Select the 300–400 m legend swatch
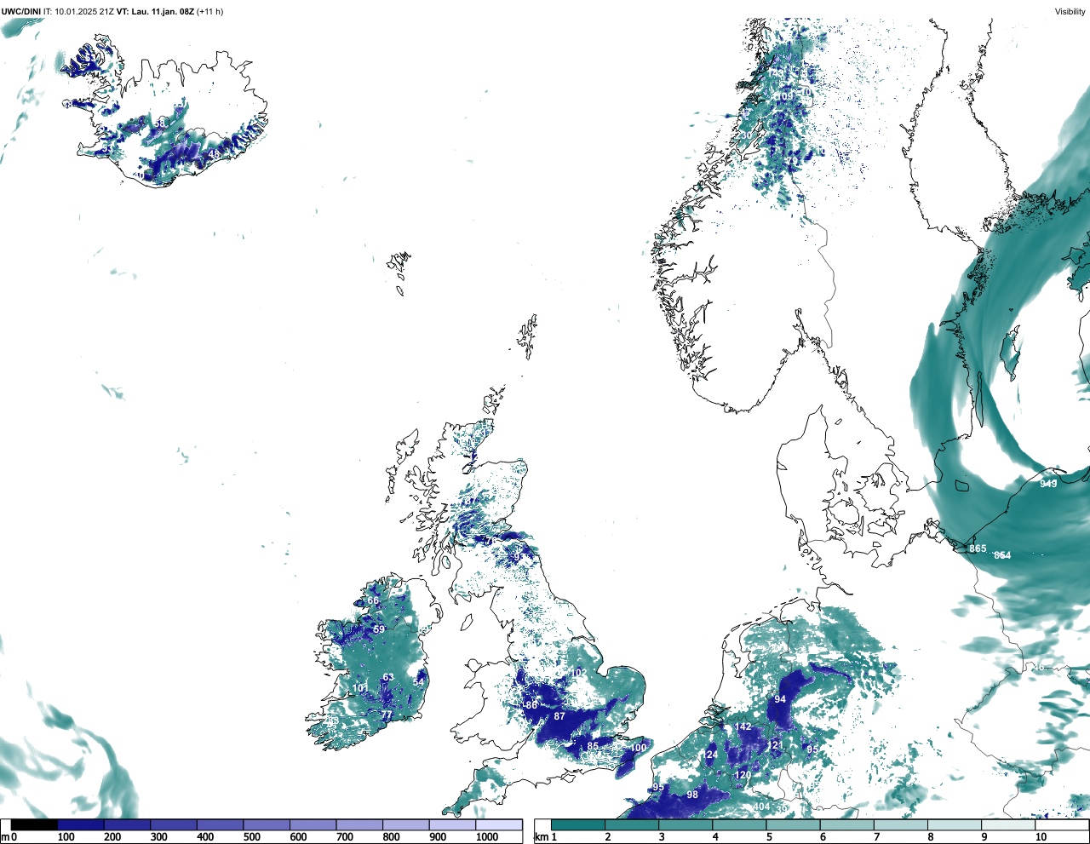The width and height of the screenshot is (1090, 844). tap(174, 824)
